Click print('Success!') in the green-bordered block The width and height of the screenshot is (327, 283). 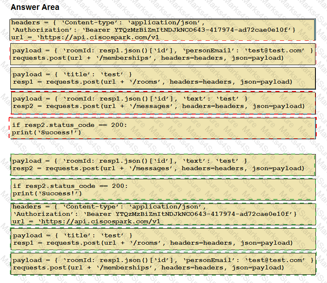47,194
